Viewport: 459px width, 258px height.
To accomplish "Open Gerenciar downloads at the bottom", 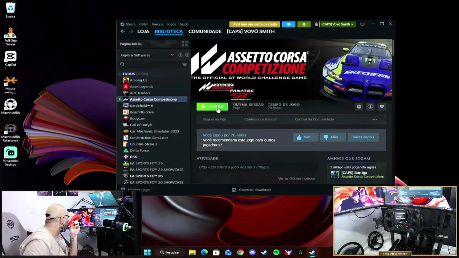I will click(x=251, y=190).
